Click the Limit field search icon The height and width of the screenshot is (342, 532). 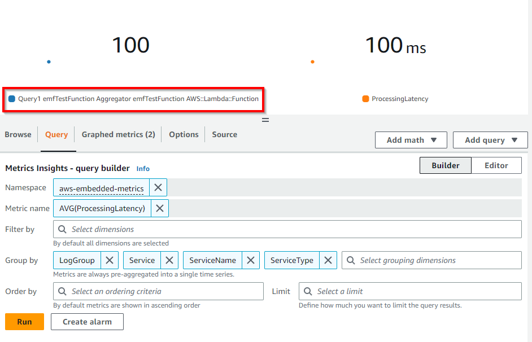308,292
